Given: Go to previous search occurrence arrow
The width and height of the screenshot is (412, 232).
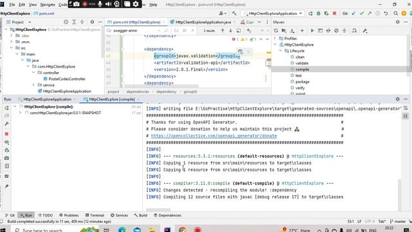Looking at the screenshot, I should point(223,31).
